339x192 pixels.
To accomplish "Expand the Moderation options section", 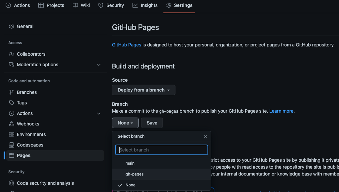I will pos(99,65).
